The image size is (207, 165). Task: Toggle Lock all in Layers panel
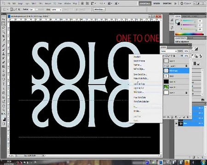pyautogui.click(x=174, y=56)
